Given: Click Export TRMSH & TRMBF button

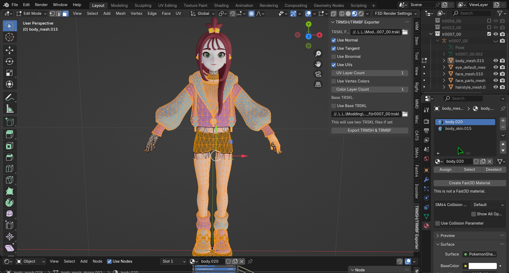Looking at the screenshot, I should coord(370,130).
